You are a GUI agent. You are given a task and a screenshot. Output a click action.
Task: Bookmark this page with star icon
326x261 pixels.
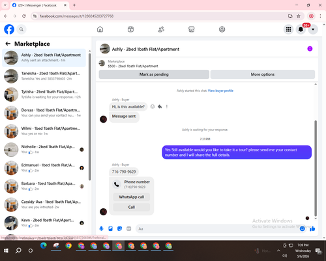click(x=299, y=16)
